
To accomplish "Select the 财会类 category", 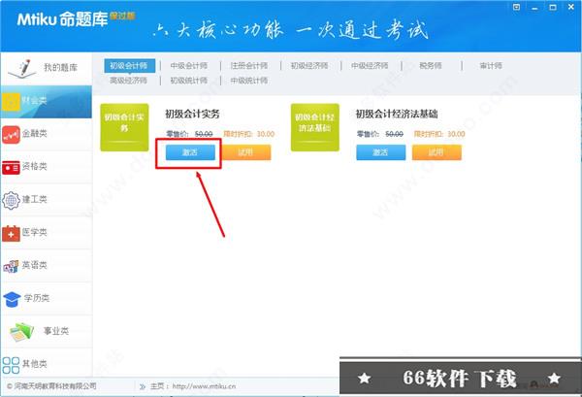I will coord(46,101).
